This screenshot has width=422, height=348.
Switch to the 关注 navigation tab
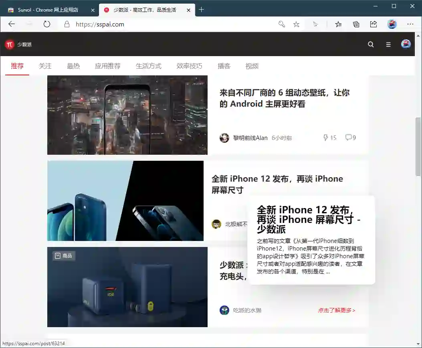(45, 66)
